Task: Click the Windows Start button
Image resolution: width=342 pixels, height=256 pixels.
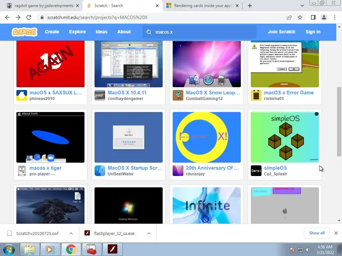Action: click(9, 249)
